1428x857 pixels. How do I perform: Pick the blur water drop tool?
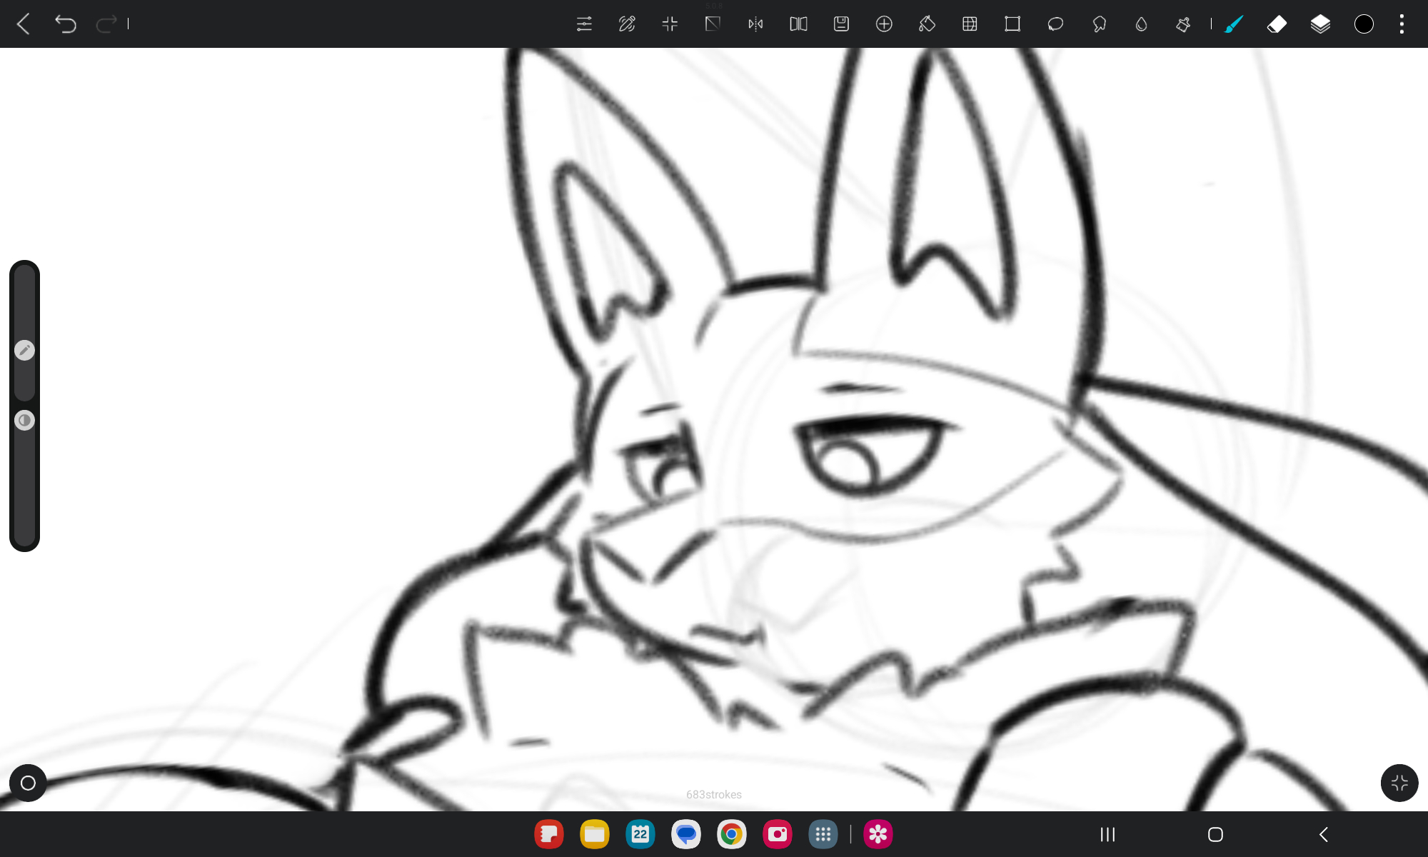1141,24
